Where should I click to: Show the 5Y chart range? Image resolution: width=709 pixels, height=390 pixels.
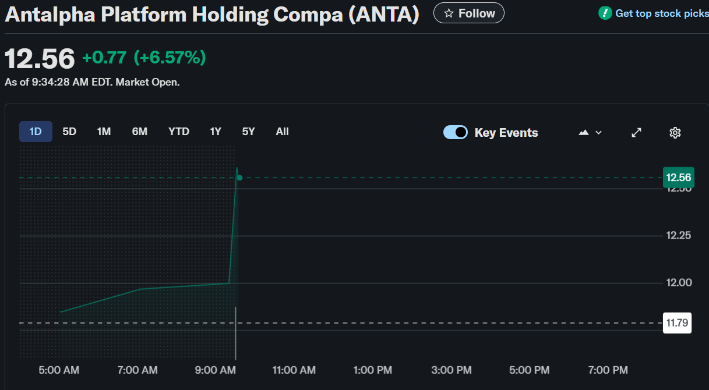click(249, 132)
